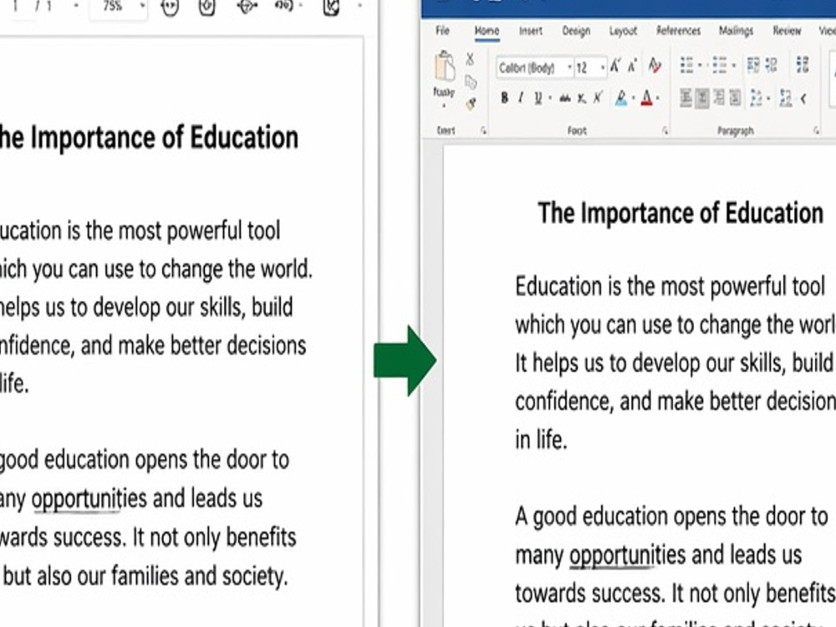Click the Word heading "The Importance of Education"
This screenshot has width=836, height=627.
(x=681, y=212)
